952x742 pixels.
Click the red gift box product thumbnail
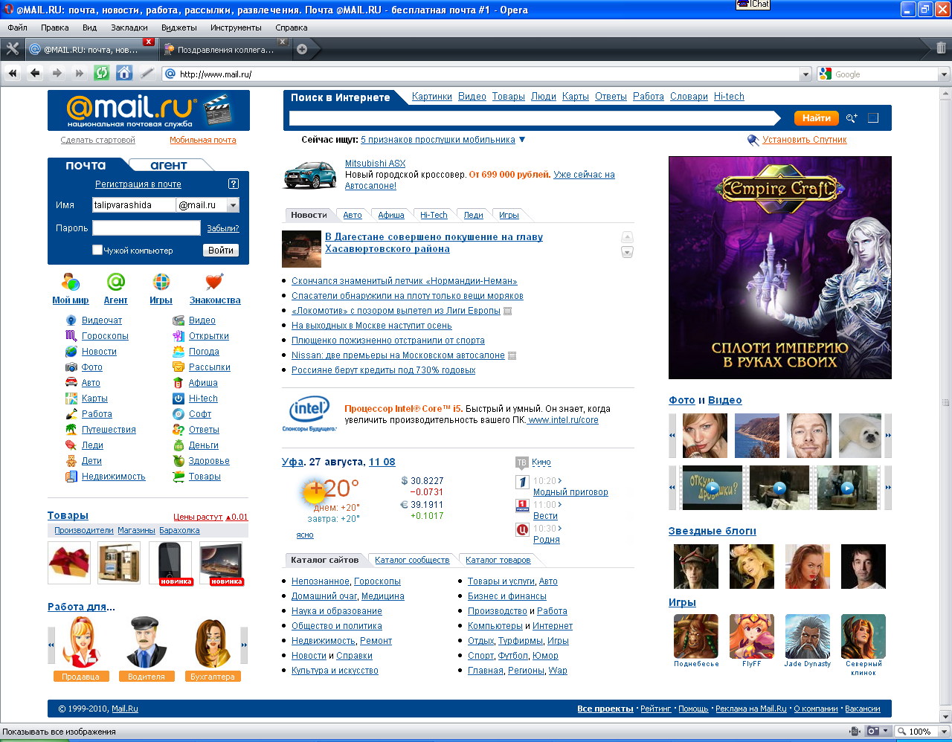pyautogui.click(x=69, y=563)
